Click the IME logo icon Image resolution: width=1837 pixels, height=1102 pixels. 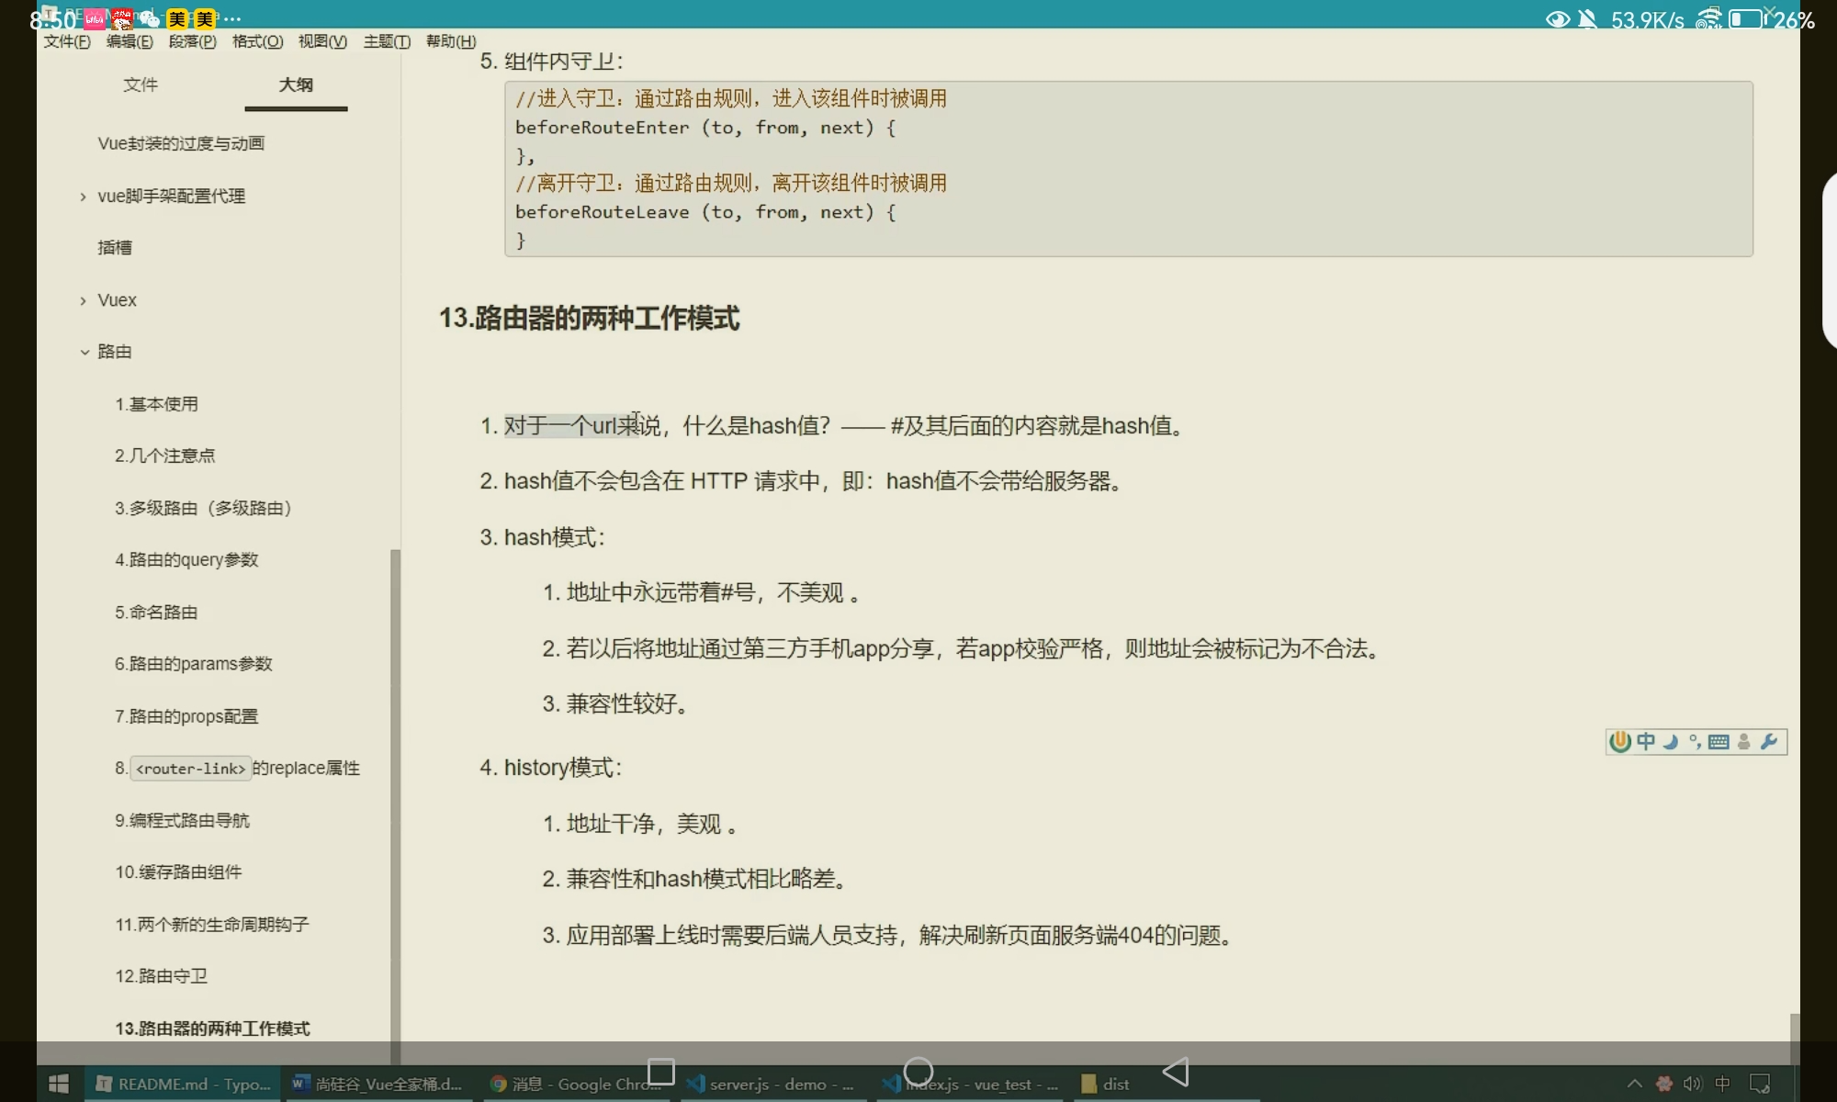pos(1620,742)
